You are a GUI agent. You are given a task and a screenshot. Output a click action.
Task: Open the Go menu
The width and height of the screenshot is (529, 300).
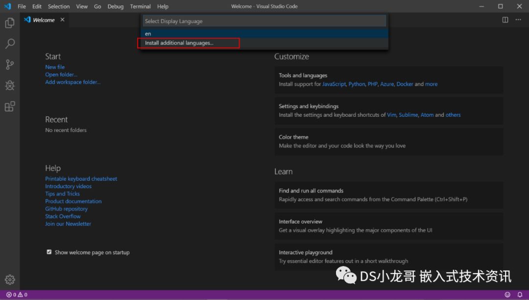[97, 6]
